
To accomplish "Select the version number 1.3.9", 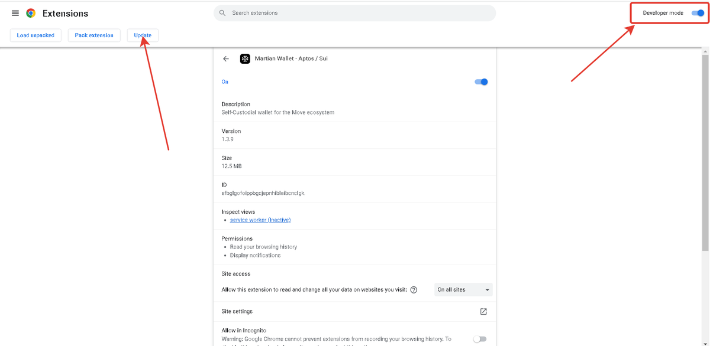I will (x=228, y=139).
